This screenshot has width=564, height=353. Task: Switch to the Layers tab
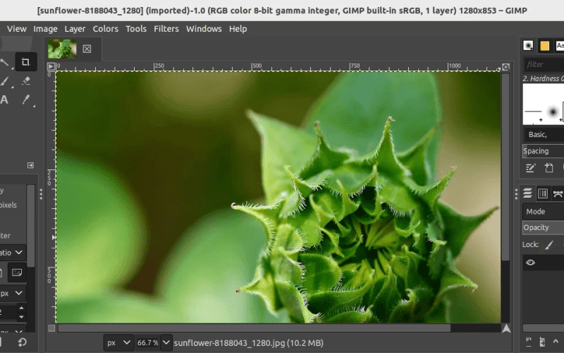(527, 193)
